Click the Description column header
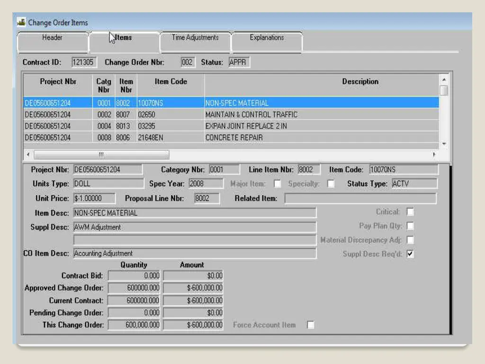Image resolution: width=485 pixels, height=364 pixels. pos(322,85)
